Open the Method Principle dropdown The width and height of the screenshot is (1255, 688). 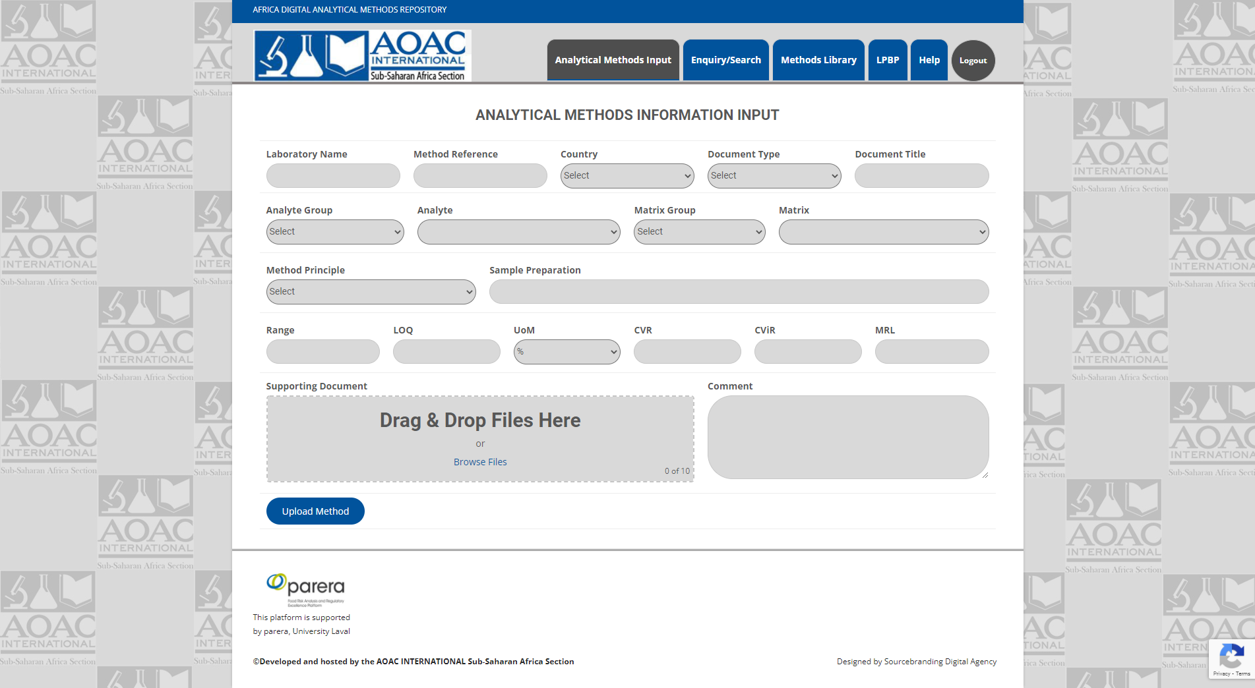coord(371,292)
